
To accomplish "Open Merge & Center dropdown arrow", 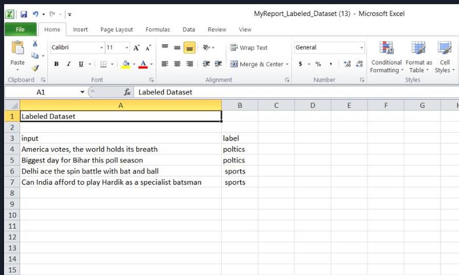I will (287, 64).
